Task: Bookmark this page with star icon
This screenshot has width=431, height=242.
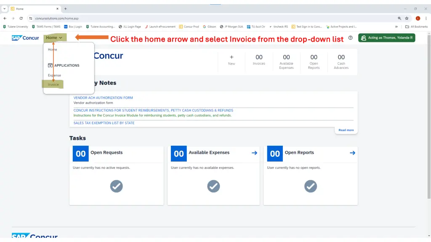Action: 407,18
